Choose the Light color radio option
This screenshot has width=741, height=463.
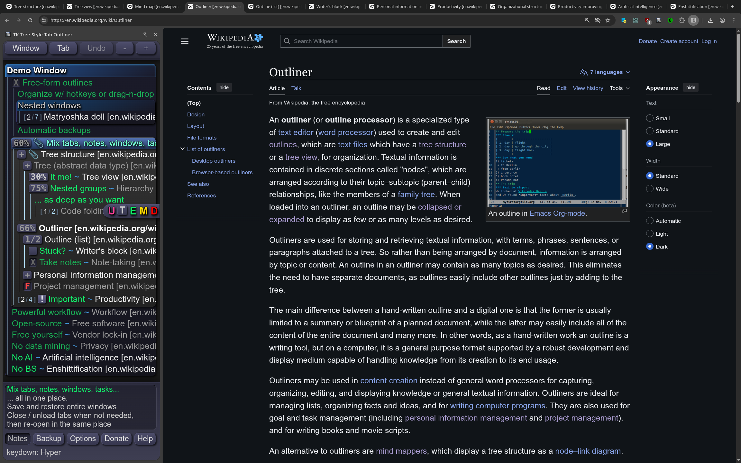[x=650, y=234]
